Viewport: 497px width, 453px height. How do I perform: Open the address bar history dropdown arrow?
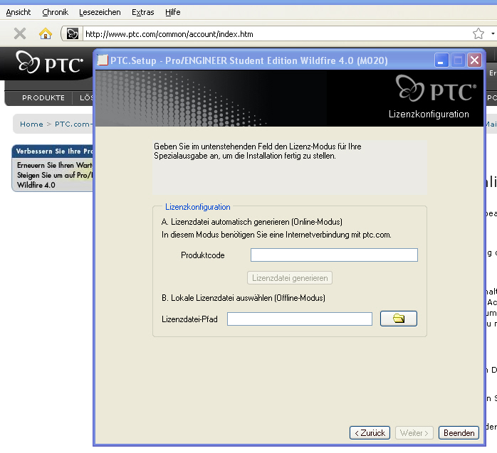tap(493, 33)
